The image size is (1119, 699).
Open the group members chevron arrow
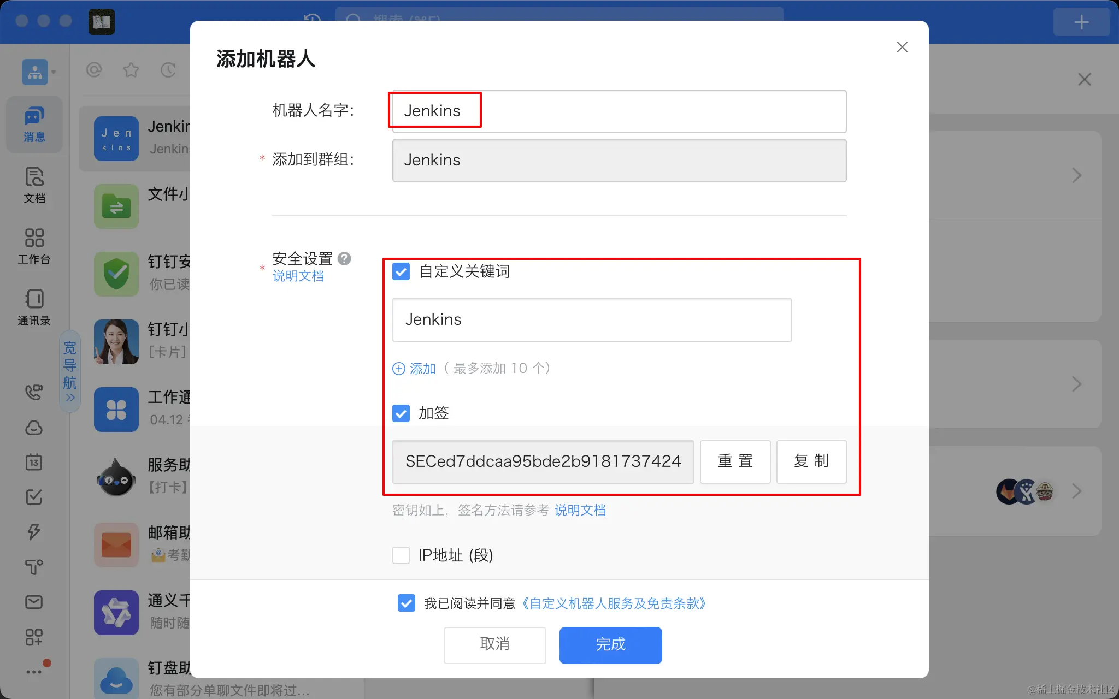[1076, 491]
